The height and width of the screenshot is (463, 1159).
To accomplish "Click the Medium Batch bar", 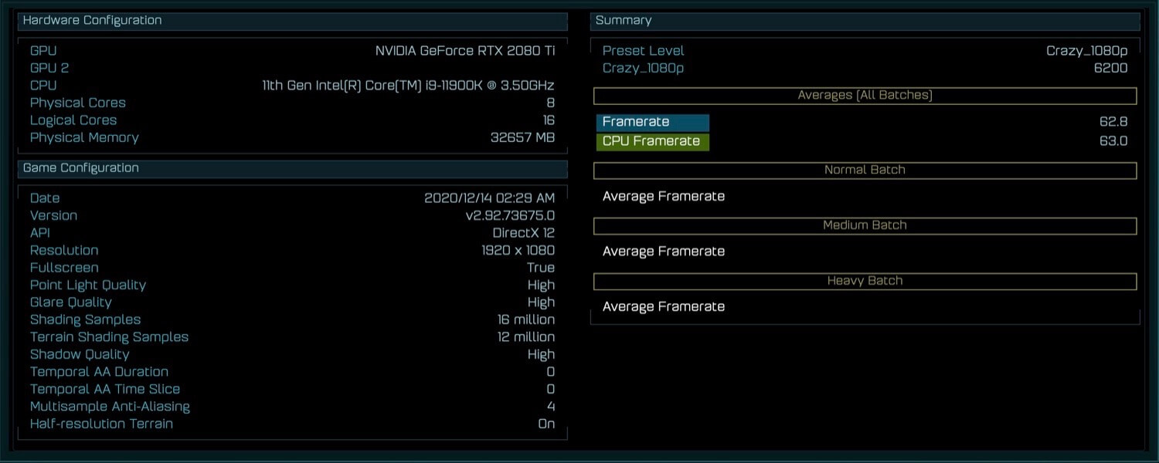I will pyautogui.click(x=865, y=225).
